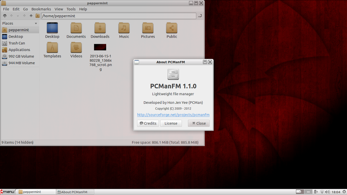This screenshot has width=347, height=195.
Task: Switch to About PCManFM taskbar entry
Action: tap(75, 192)
